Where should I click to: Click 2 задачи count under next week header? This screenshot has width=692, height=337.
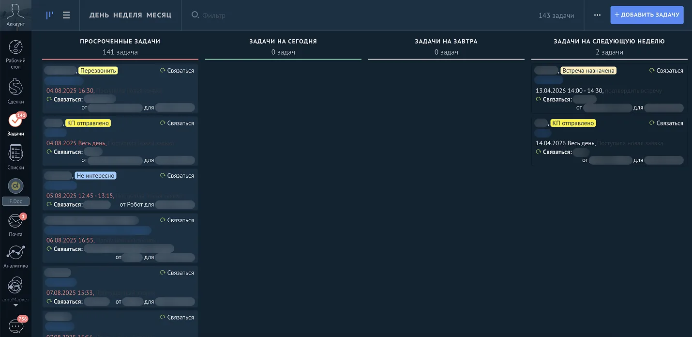click(609, 52)
